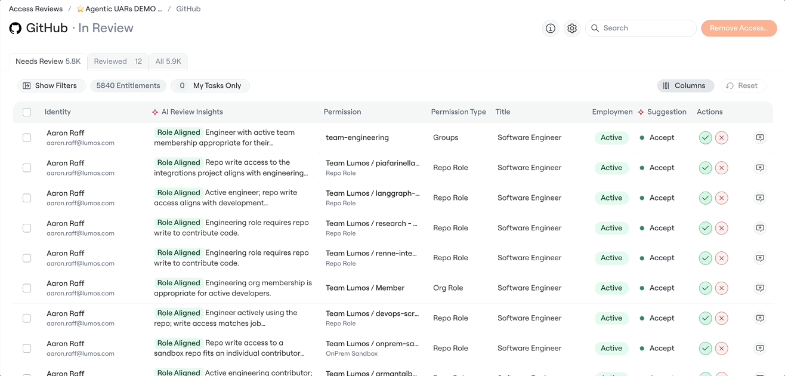Open the comment icon on the team-engineering row

[760, 138]
